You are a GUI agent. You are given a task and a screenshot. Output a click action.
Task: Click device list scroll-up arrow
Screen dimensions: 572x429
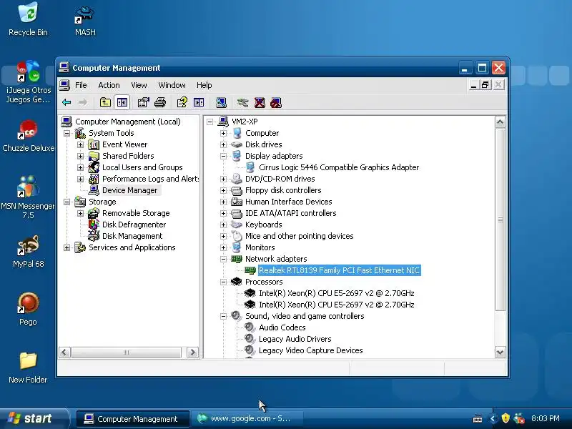500,122
